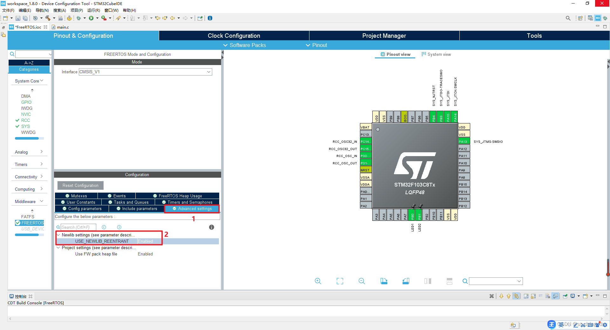Collapse the Newlib settings group
The image size is (610, 330).
pos(58,235)
